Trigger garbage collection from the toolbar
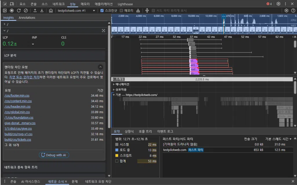297x185 pixels. click(x=138, y=10)
